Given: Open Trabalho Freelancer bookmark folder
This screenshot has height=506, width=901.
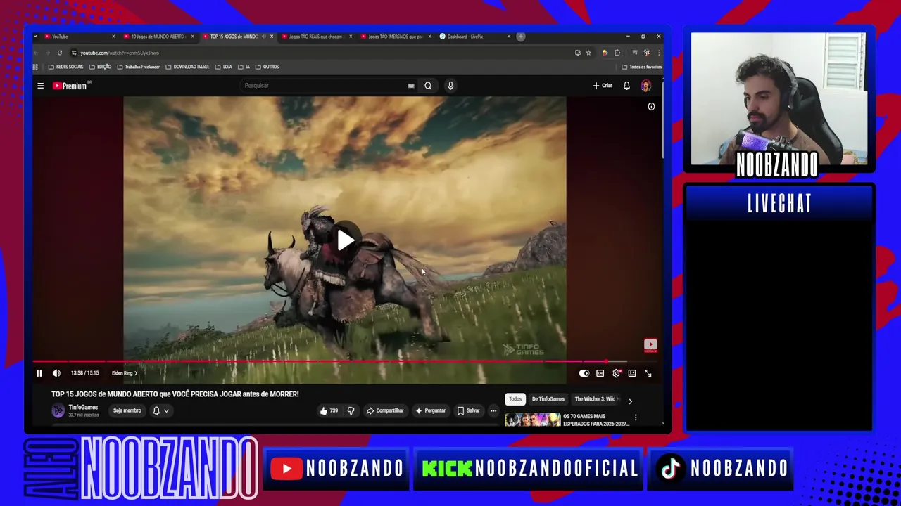Looking at the screenshot, I should pos(138,67).
